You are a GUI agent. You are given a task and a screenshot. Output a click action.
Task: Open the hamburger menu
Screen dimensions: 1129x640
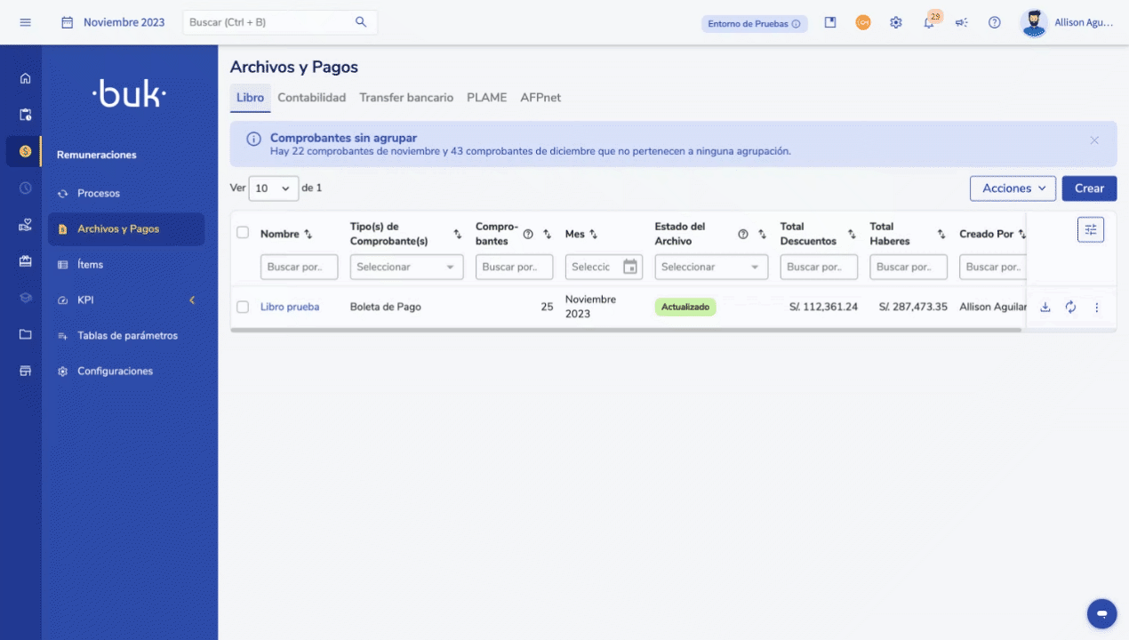(25, 23)
